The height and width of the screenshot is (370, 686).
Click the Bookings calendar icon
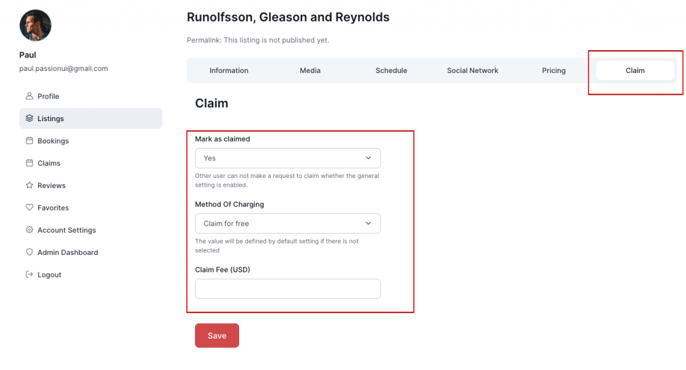(x=29, y=141)
